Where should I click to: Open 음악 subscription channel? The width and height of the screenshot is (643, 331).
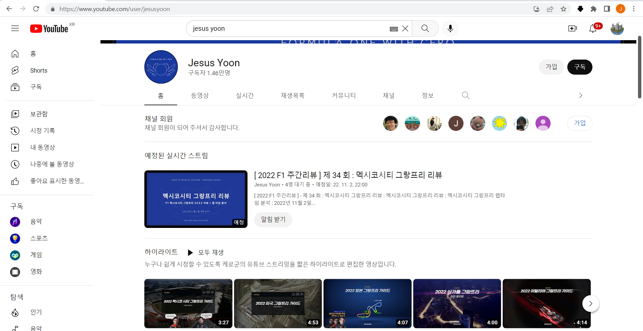[47, 222]
